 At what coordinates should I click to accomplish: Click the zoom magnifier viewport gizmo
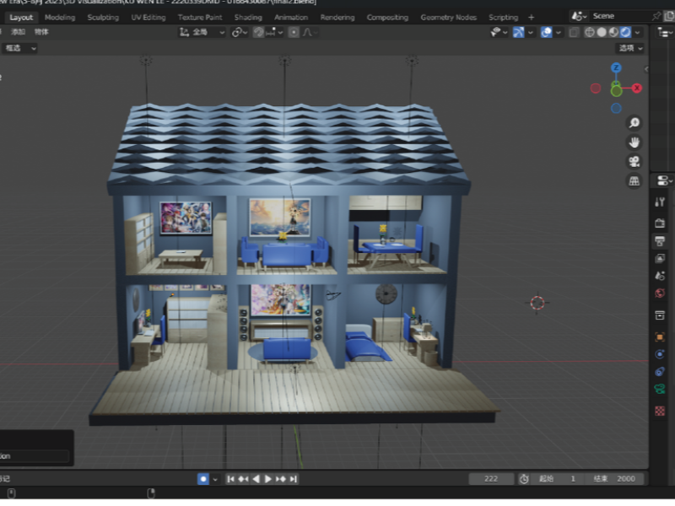pos(634,123)
